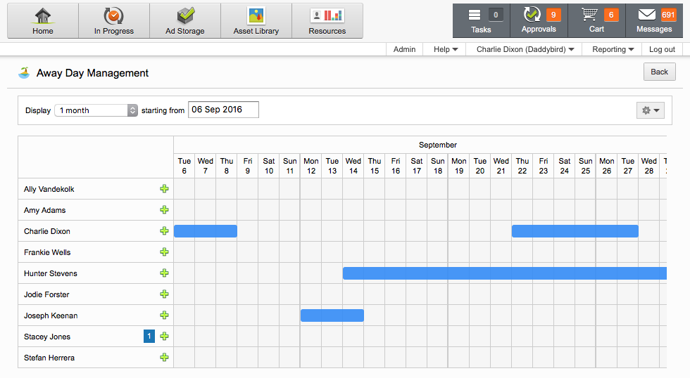Viewport: 690px width, 378px height.
Task: View the Tasks list
Action: pos(482,20)
